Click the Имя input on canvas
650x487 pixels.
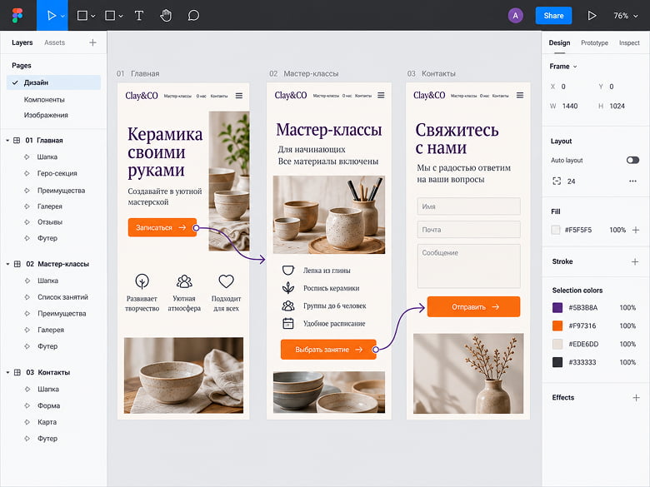point(469,206)
